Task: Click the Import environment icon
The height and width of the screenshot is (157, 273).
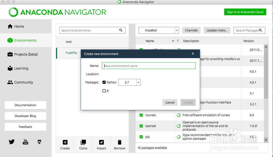Action: pos(101,142)
